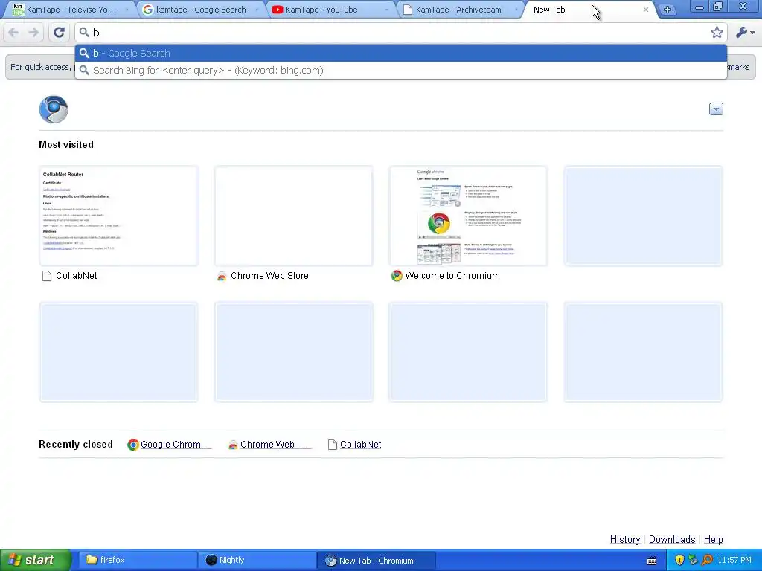The image size is (762, 571).
Task: Reopen recently closed CollabNet page
Action: (355, 445)
